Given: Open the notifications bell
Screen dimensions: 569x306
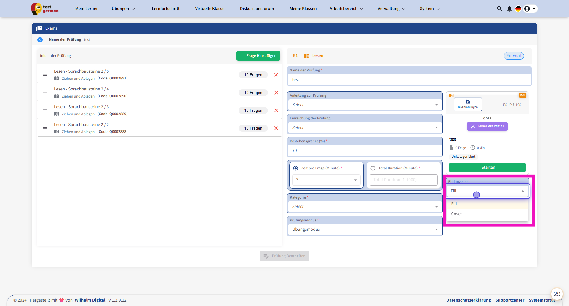Looking at the screenshot, I should (x=509, y=9).
